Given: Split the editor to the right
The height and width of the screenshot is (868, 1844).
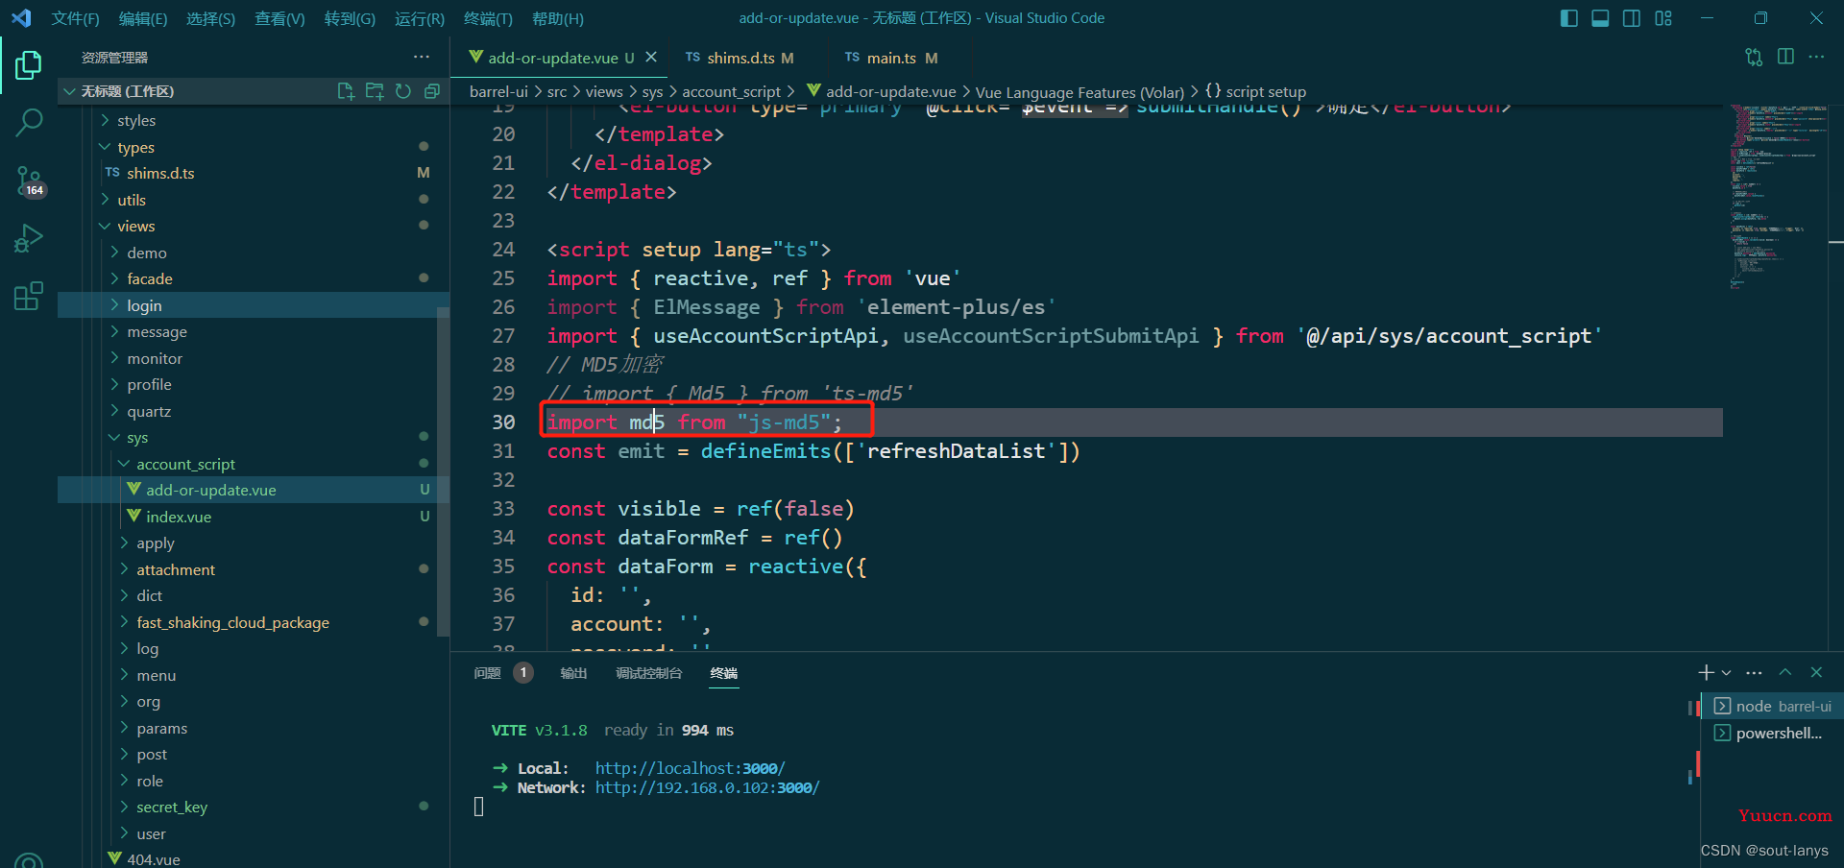Looking at the screenshot, I should point(1785,57).
